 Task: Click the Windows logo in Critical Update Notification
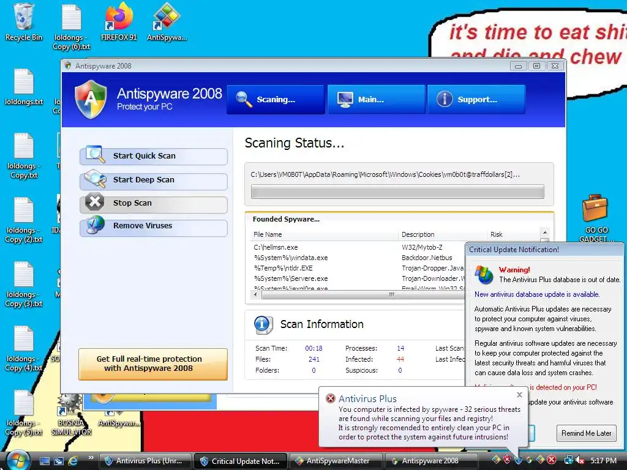[484, 275]
